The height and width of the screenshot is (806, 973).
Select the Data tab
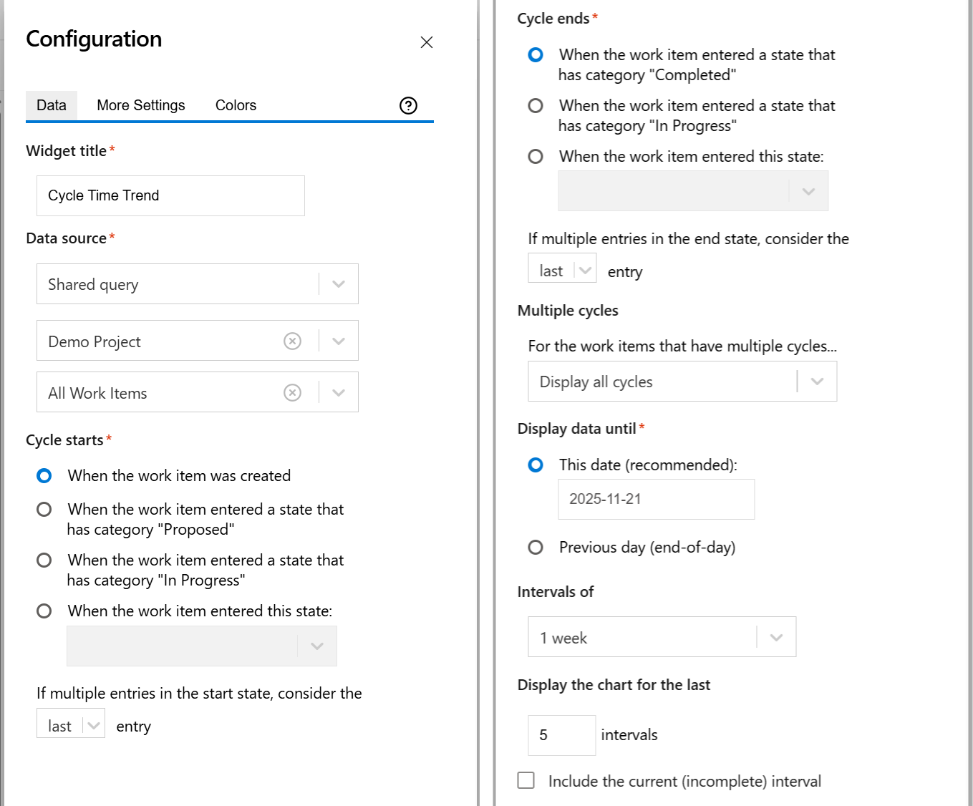click(52, 105)
